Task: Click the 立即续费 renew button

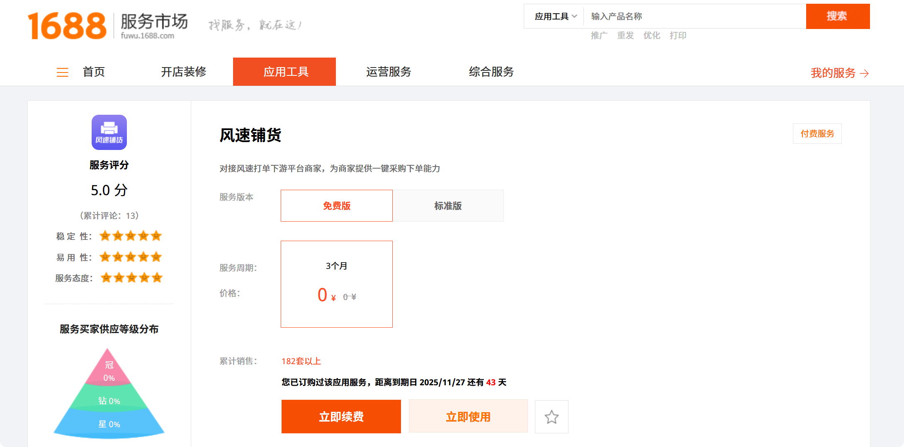Action: pyautogui.click(x=341, y=417)
